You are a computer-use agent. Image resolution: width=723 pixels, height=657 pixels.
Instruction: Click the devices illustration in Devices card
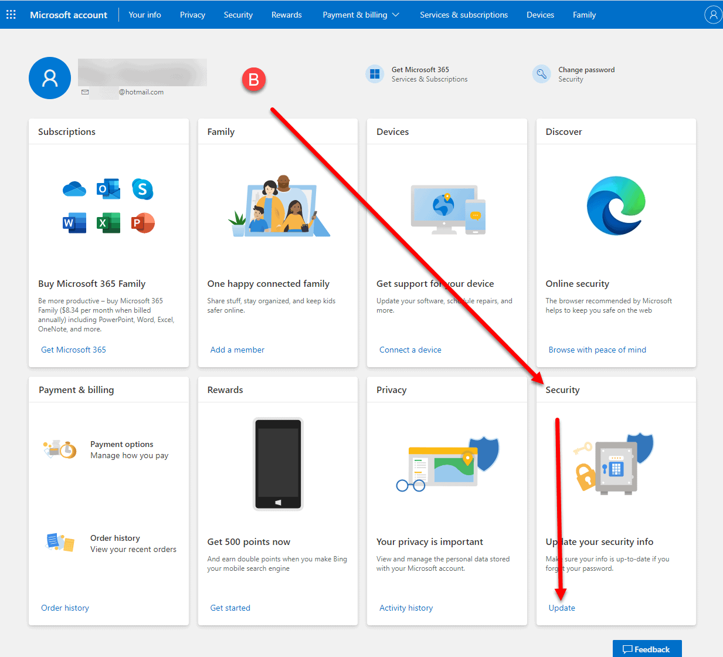click(448, 210)
